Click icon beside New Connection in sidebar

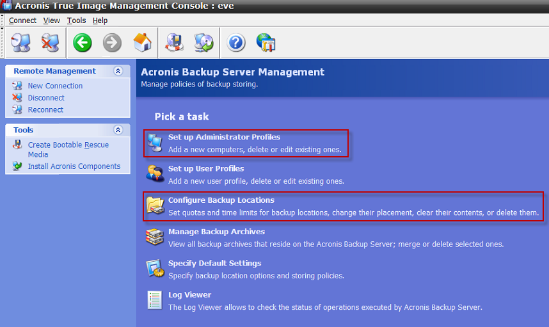click(17, 85)
